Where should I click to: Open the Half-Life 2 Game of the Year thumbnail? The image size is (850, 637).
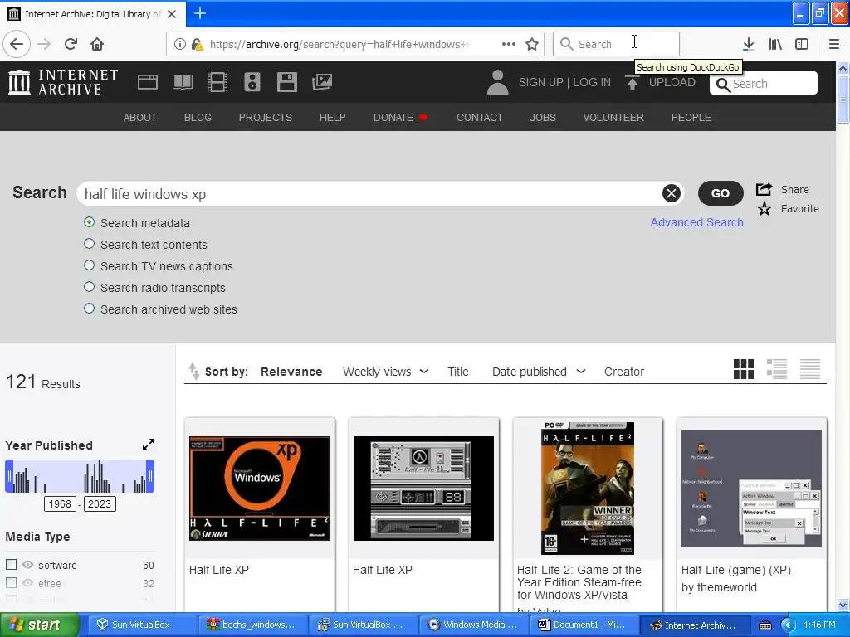(588, 488)
